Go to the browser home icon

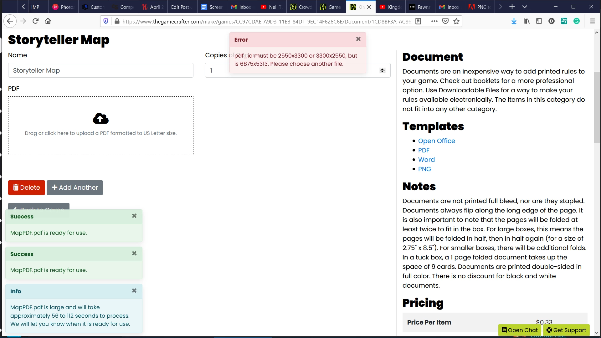(48, 21)
